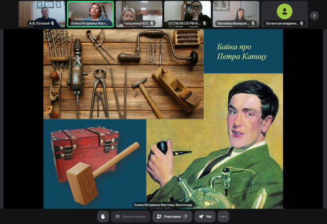Click the participants count badge showing 7
This screenshot has height=224, width=327.
coord(186,217)
